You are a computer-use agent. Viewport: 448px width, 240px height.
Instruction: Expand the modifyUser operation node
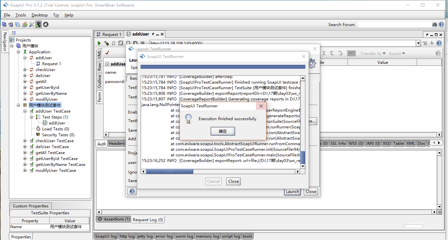25,99
